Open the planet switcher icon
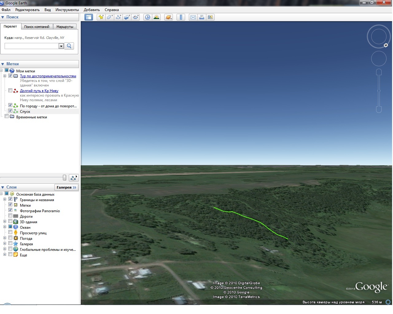Image resolution: width=393 pixels, height=314 pixels. point(169,17)
